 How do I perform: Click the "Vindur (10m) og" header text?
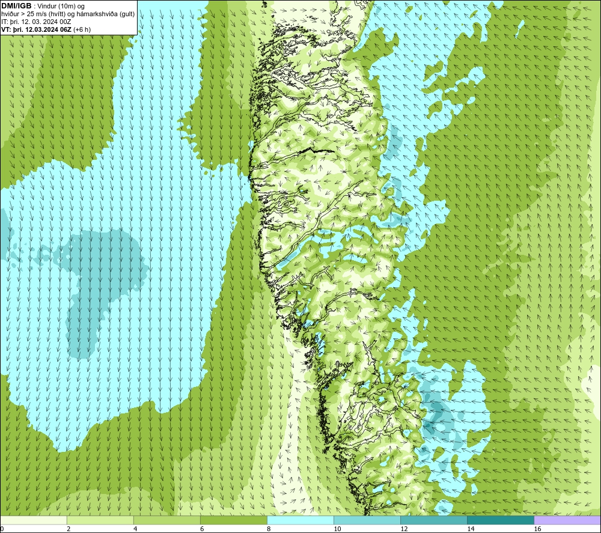tap(61, 7)
